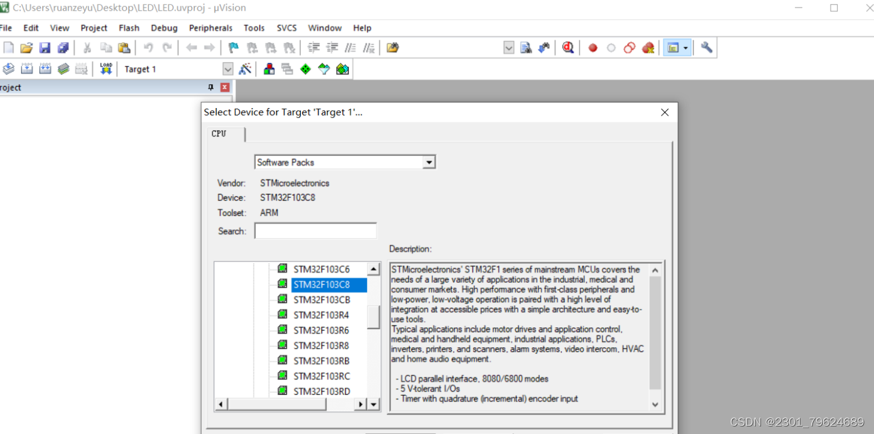Enable/disable breakpoint white circle icon

[x=611, y=48]
